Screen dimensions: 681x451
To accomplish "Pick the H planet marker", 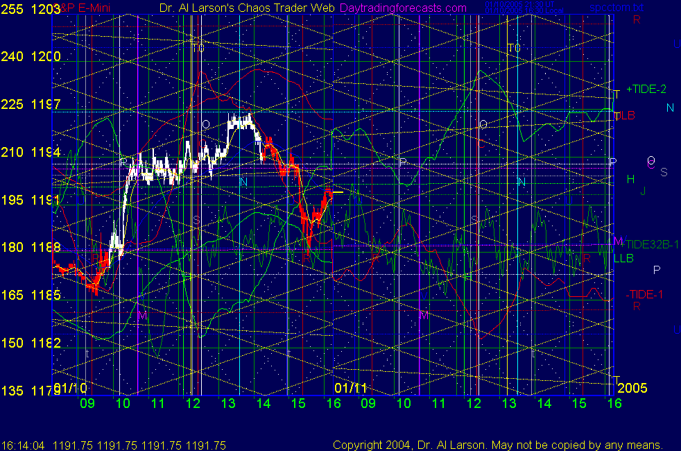I will point(630,179).
